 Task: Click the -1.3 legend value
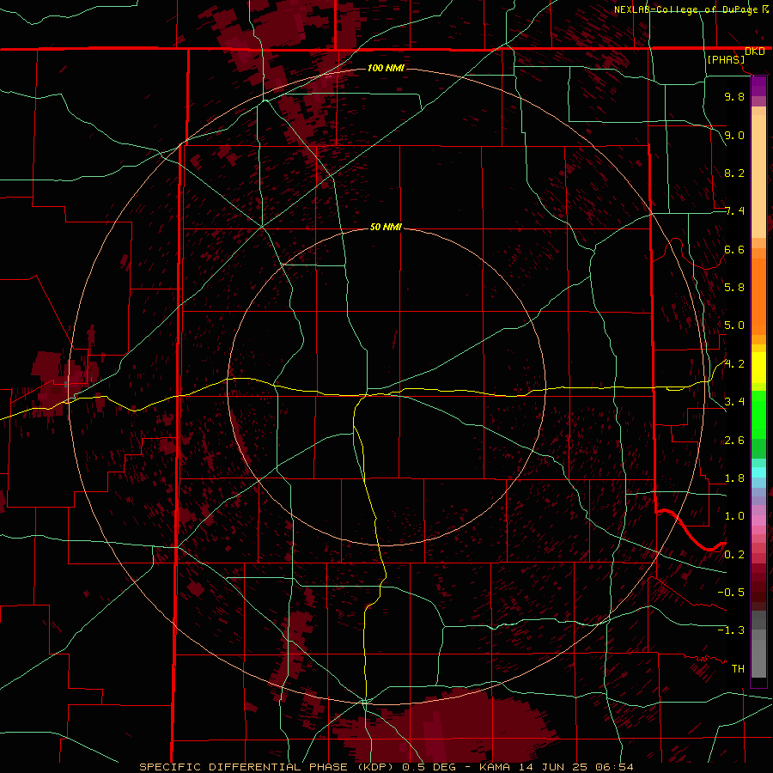coord(731,630)
